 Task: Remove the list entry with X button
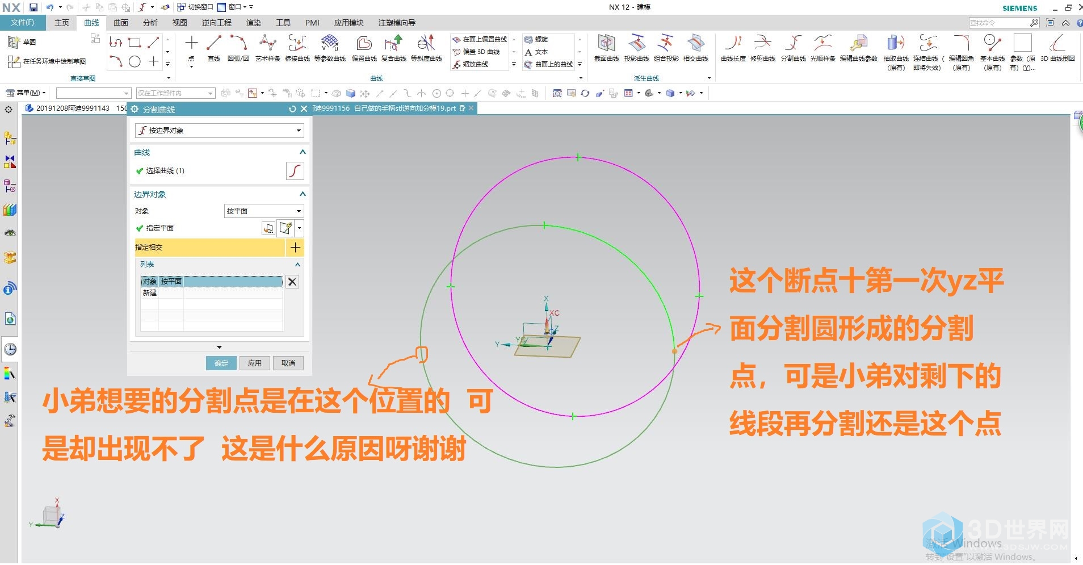click(x=292, y=282)
